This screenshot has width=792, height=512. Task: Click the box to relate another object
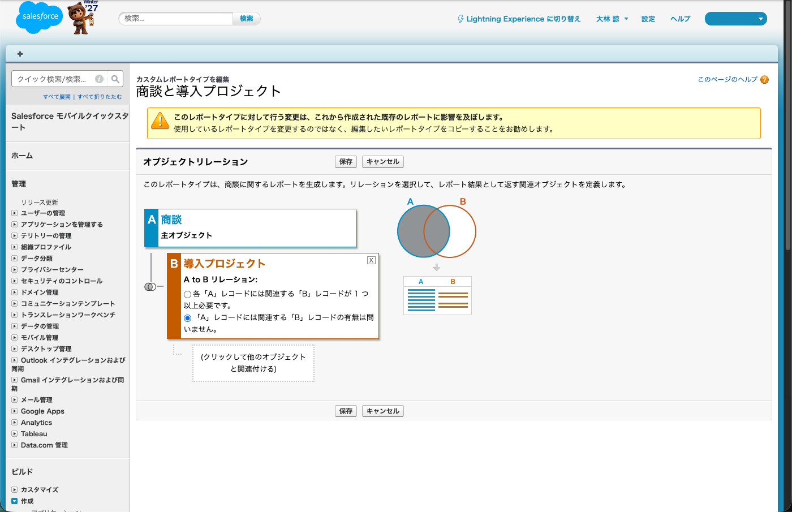click(253, 363)
